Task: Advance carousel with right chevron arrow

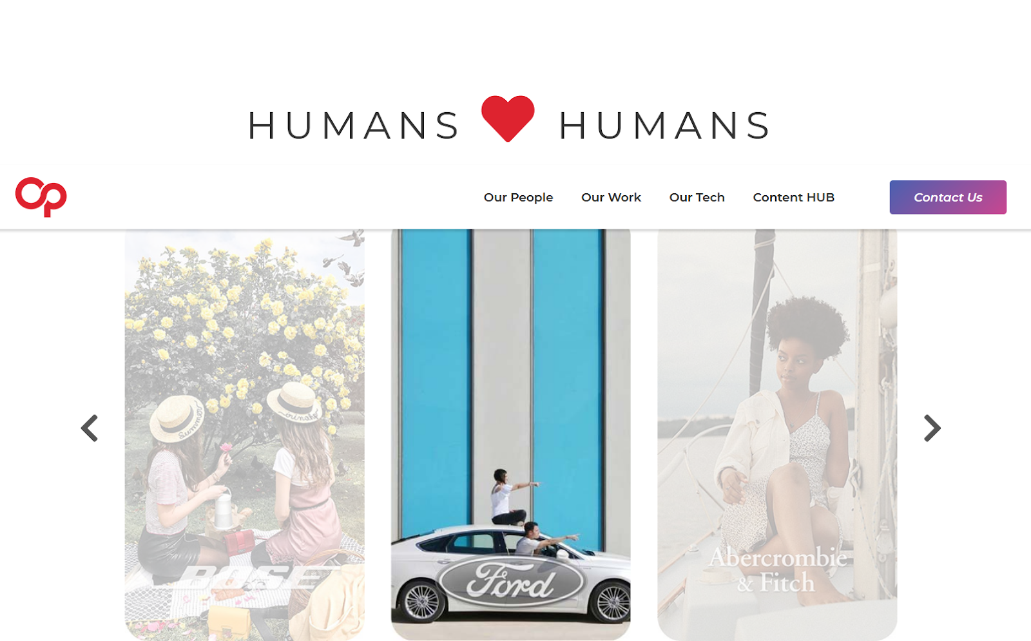Action: pyautogui.click(x=932, y=428)
